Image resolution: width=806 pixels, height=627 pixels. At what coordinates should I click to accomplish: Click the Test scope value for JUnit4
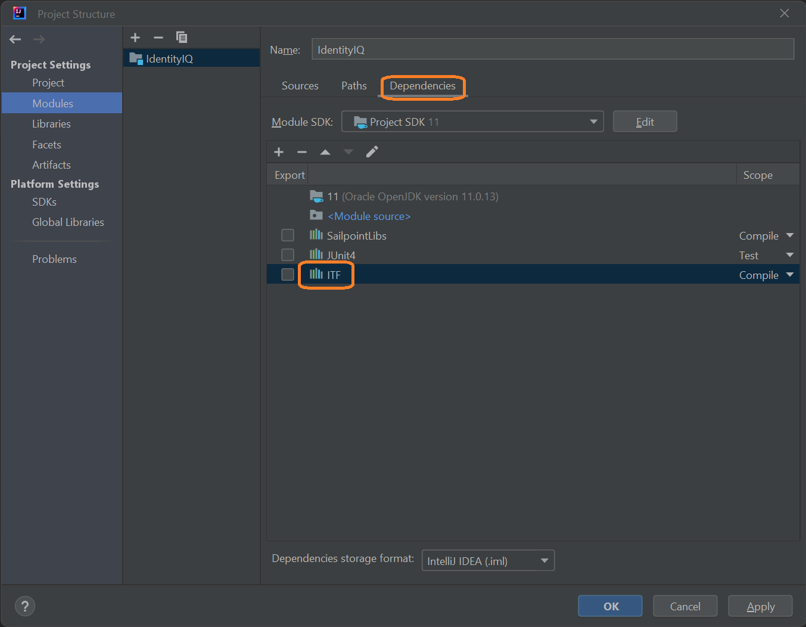coord(749,256)
